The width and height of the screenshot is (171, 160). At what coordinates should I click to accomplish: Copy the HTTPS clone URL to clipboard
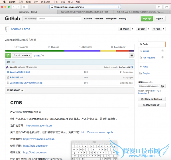coord(162,86)
